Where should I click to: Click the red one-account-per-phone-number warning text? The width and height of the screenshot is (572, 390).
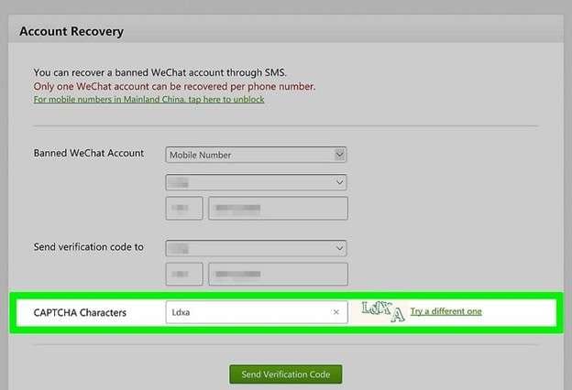point(174,87)
